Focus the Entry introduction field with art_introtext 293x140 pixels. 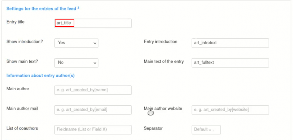[x=230, y=43]
